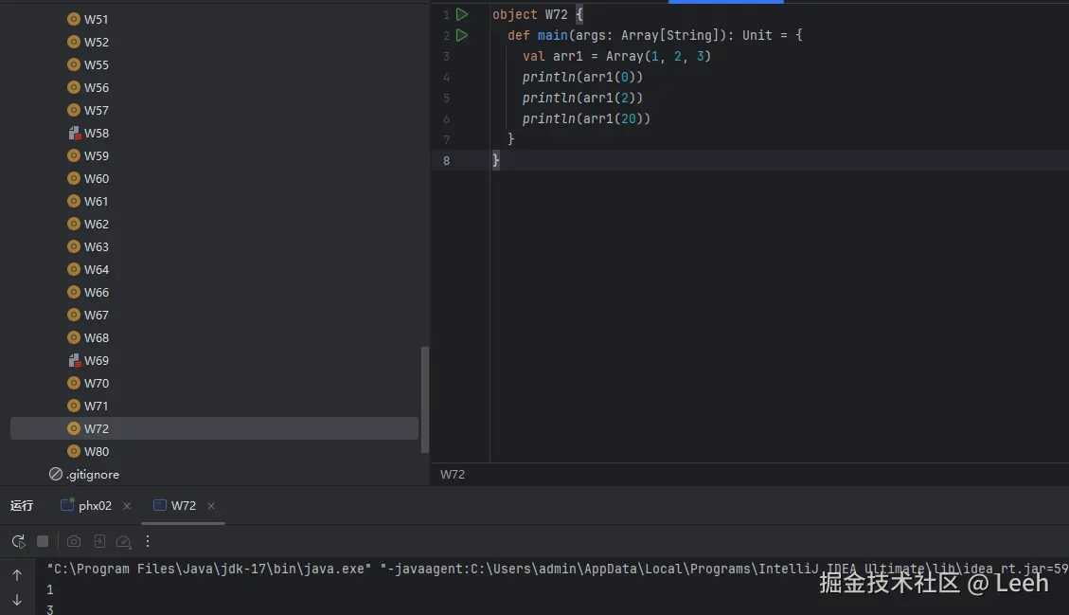Open the 运行 tool window label

[22, 506]
